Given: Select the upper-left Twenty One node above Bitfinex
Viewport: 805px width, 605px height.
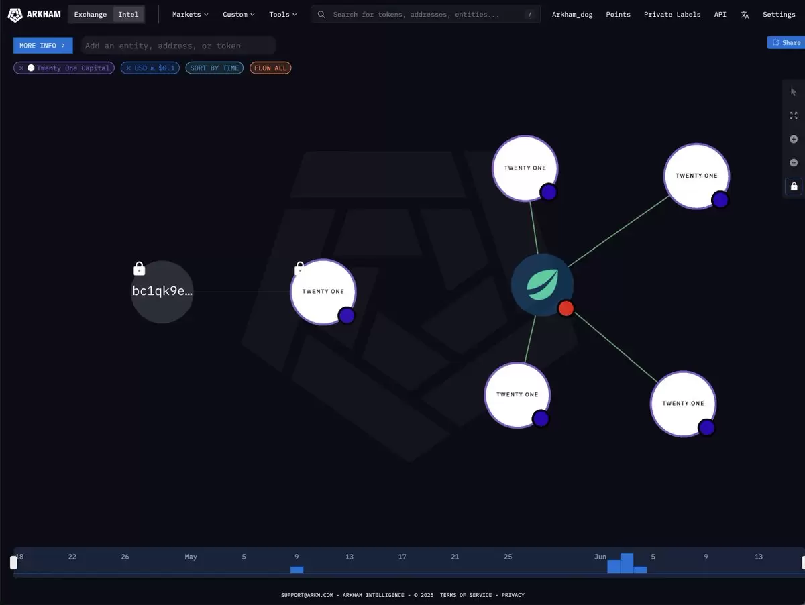Looking at the screenshot, I should tap(525, 168).
